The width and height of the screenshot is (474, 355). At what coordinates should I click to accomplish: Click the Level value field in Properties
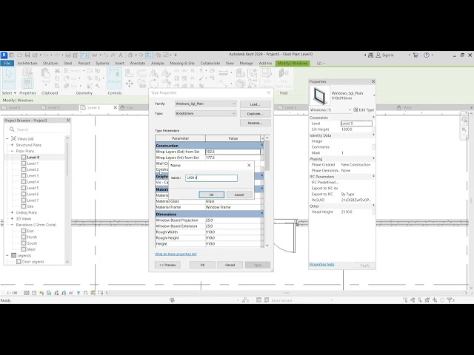point(356,124)
